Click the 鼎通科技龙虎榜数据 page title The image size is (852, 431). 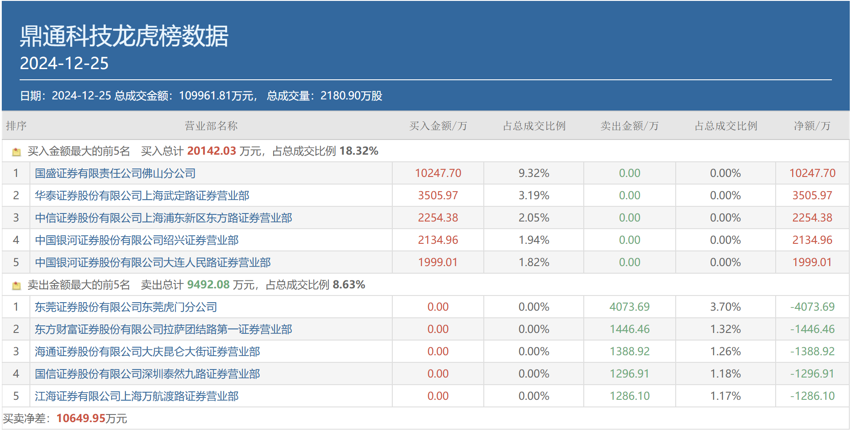[x=124, y=36]
